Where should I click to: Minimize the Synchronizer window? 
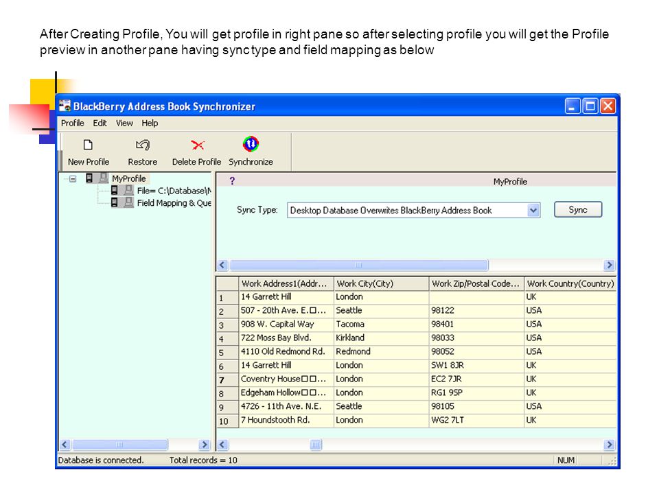point(573,106)
